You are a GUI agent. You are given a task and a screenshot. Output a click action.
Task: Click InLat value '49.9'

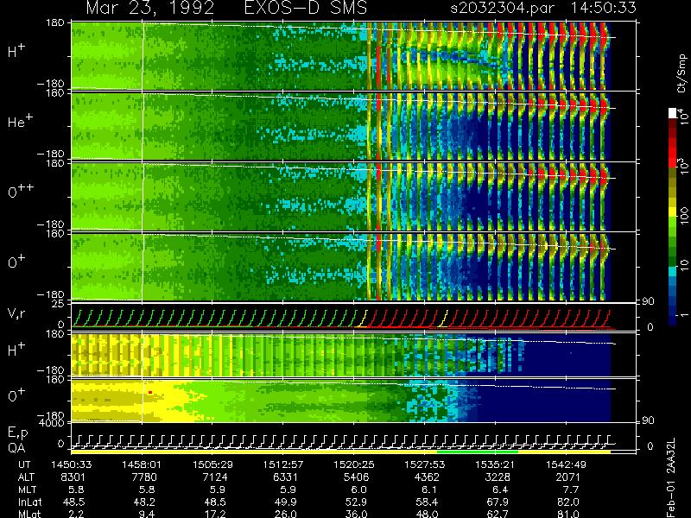click(x=285, y=502)
